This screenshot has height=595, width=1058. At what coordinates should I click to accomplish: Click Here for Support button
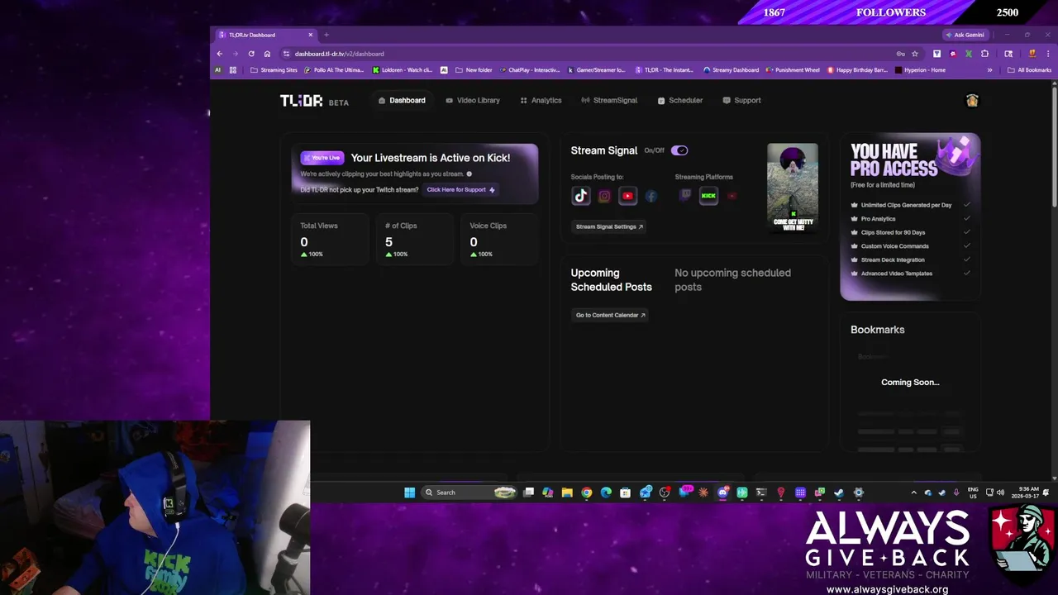coord(460,189)
